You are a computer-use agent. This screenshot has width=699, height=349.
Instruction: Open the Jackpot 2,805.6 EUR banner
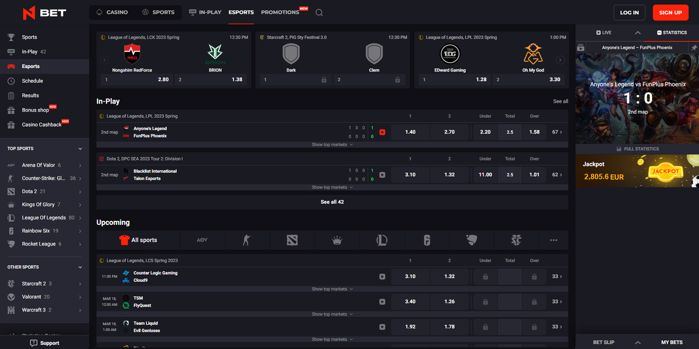637,171
